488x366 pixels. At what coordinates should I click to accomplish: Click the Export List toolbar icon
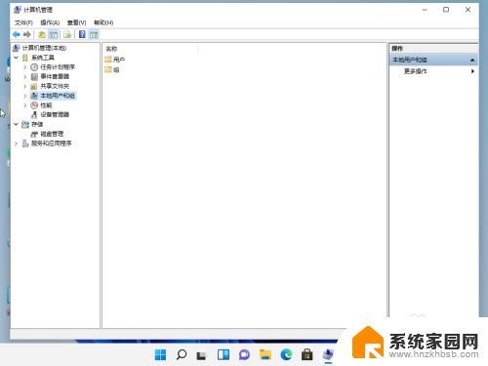tap(67, 34)
